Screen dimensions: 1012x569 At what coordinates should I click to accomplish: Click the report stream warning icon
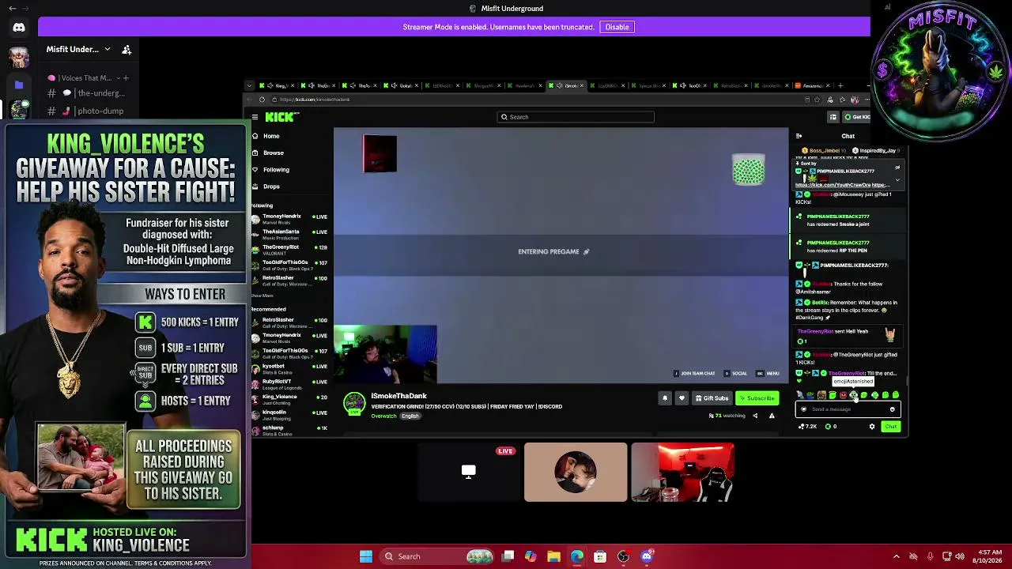(x=772, y=416)
